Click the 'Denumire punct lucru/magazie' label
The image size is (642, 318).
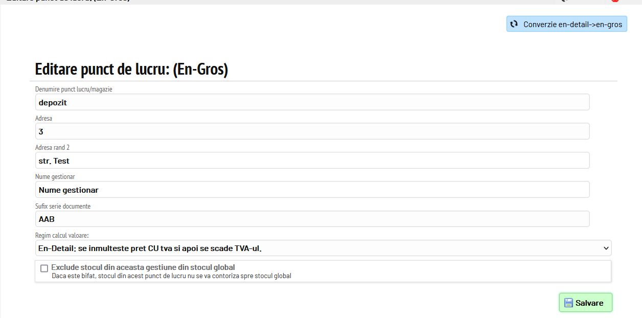coord(74,89)
